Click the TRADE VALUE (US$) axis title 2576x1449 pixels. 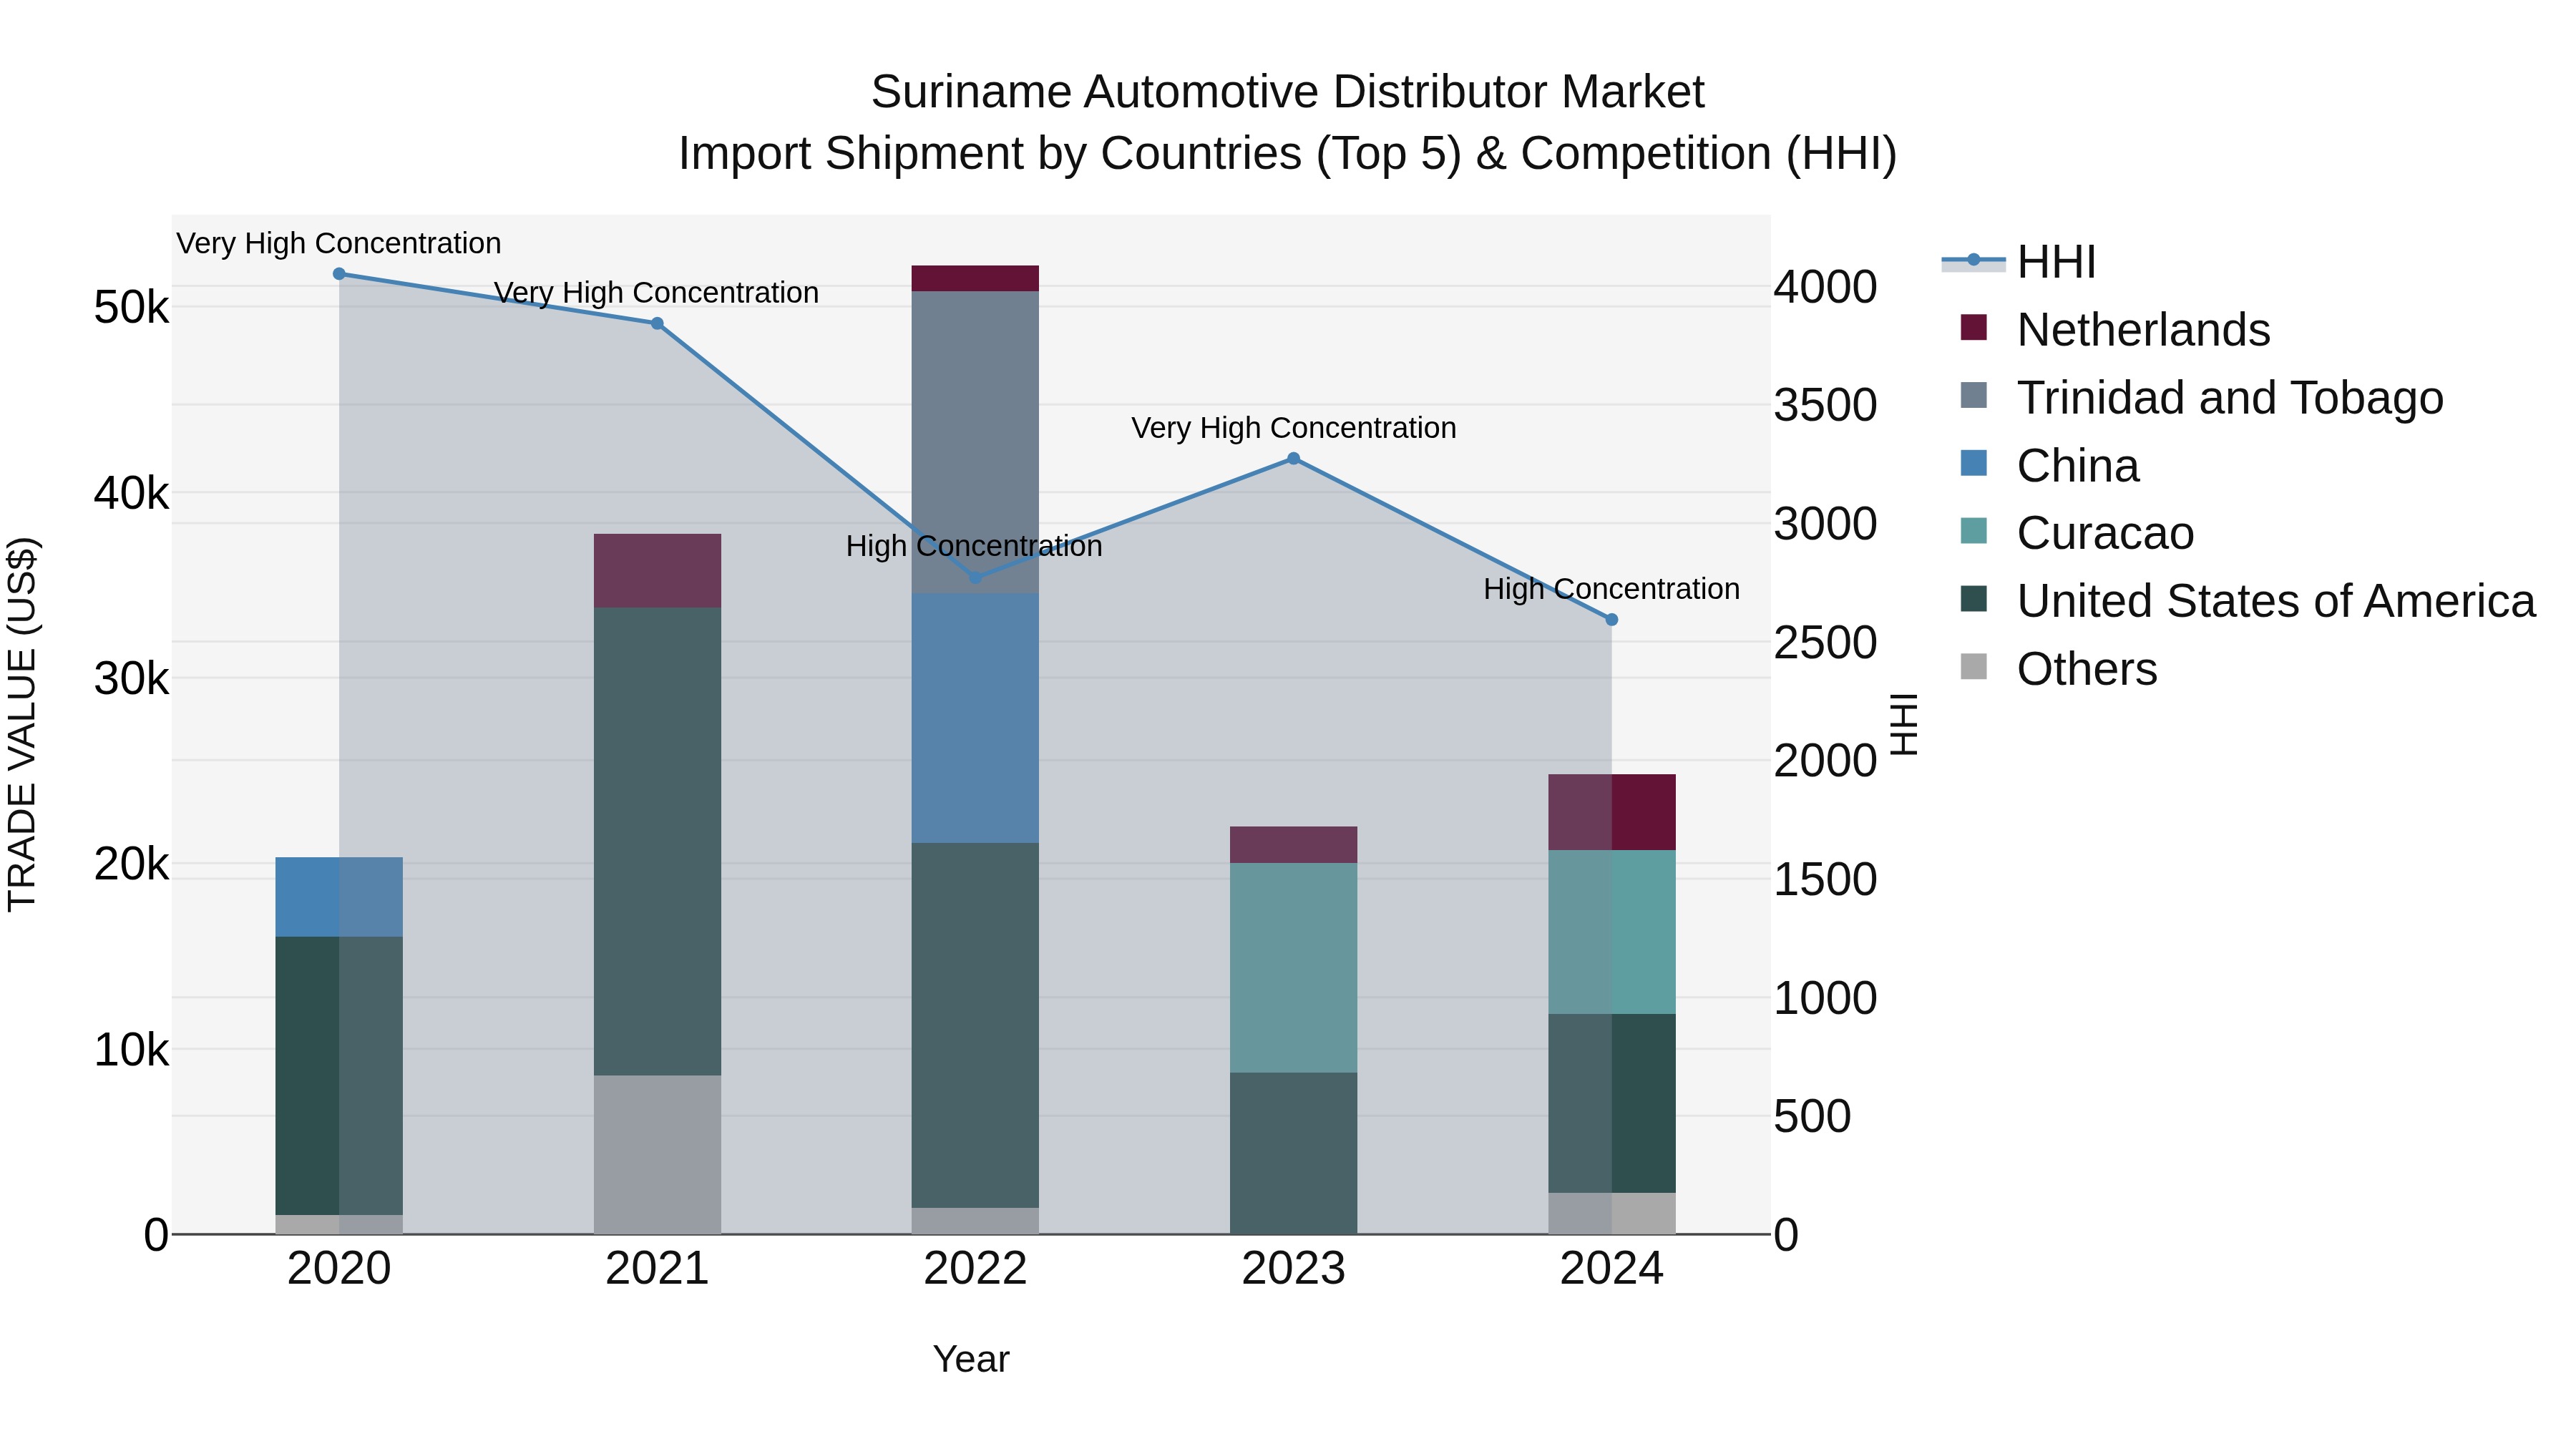tap(22, 724)
